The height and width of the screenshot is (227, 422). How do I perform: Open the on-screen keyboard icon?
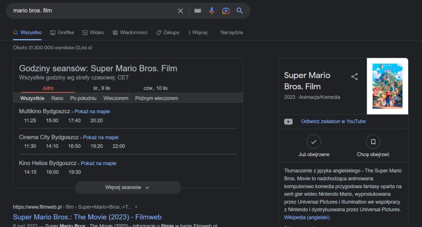point(197,11)
